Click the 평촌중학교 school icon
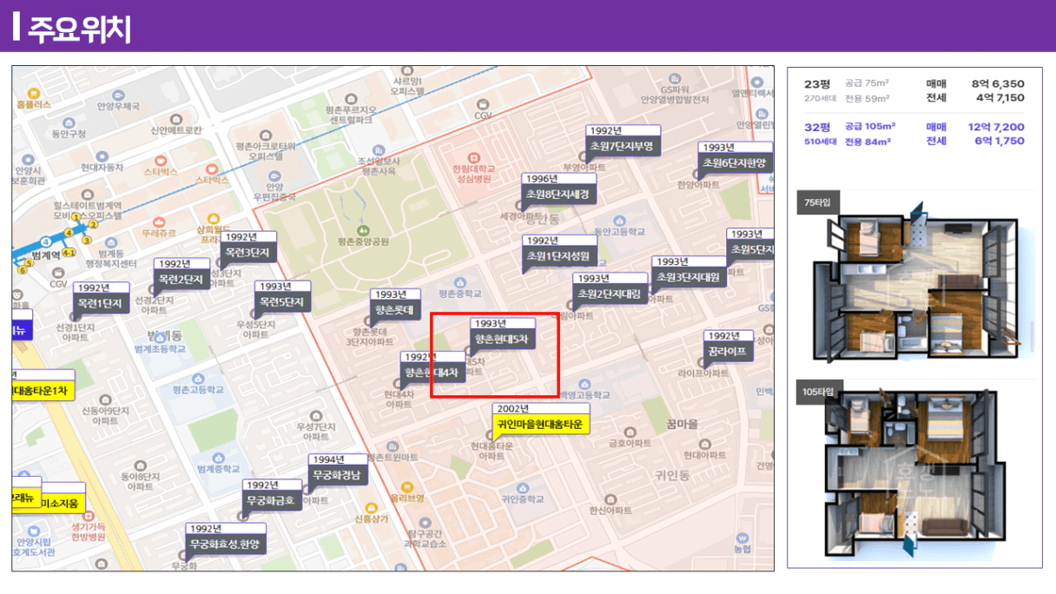This screenshot has width=1056, height=594. tap(460, 283)
